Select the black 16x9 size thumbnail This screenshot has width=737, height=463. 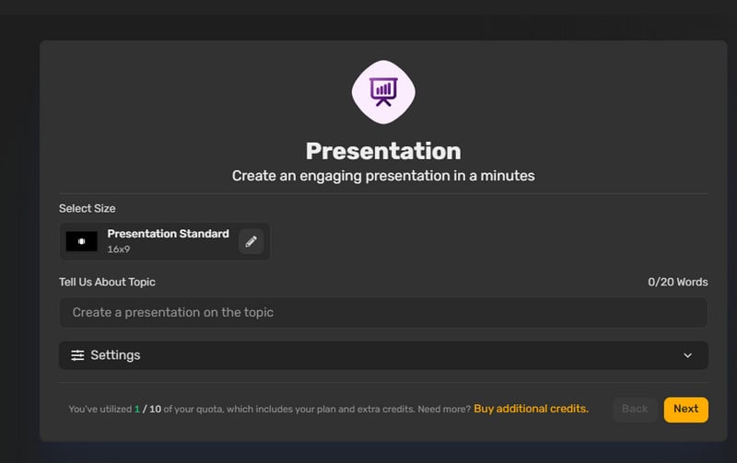[82, 241]
